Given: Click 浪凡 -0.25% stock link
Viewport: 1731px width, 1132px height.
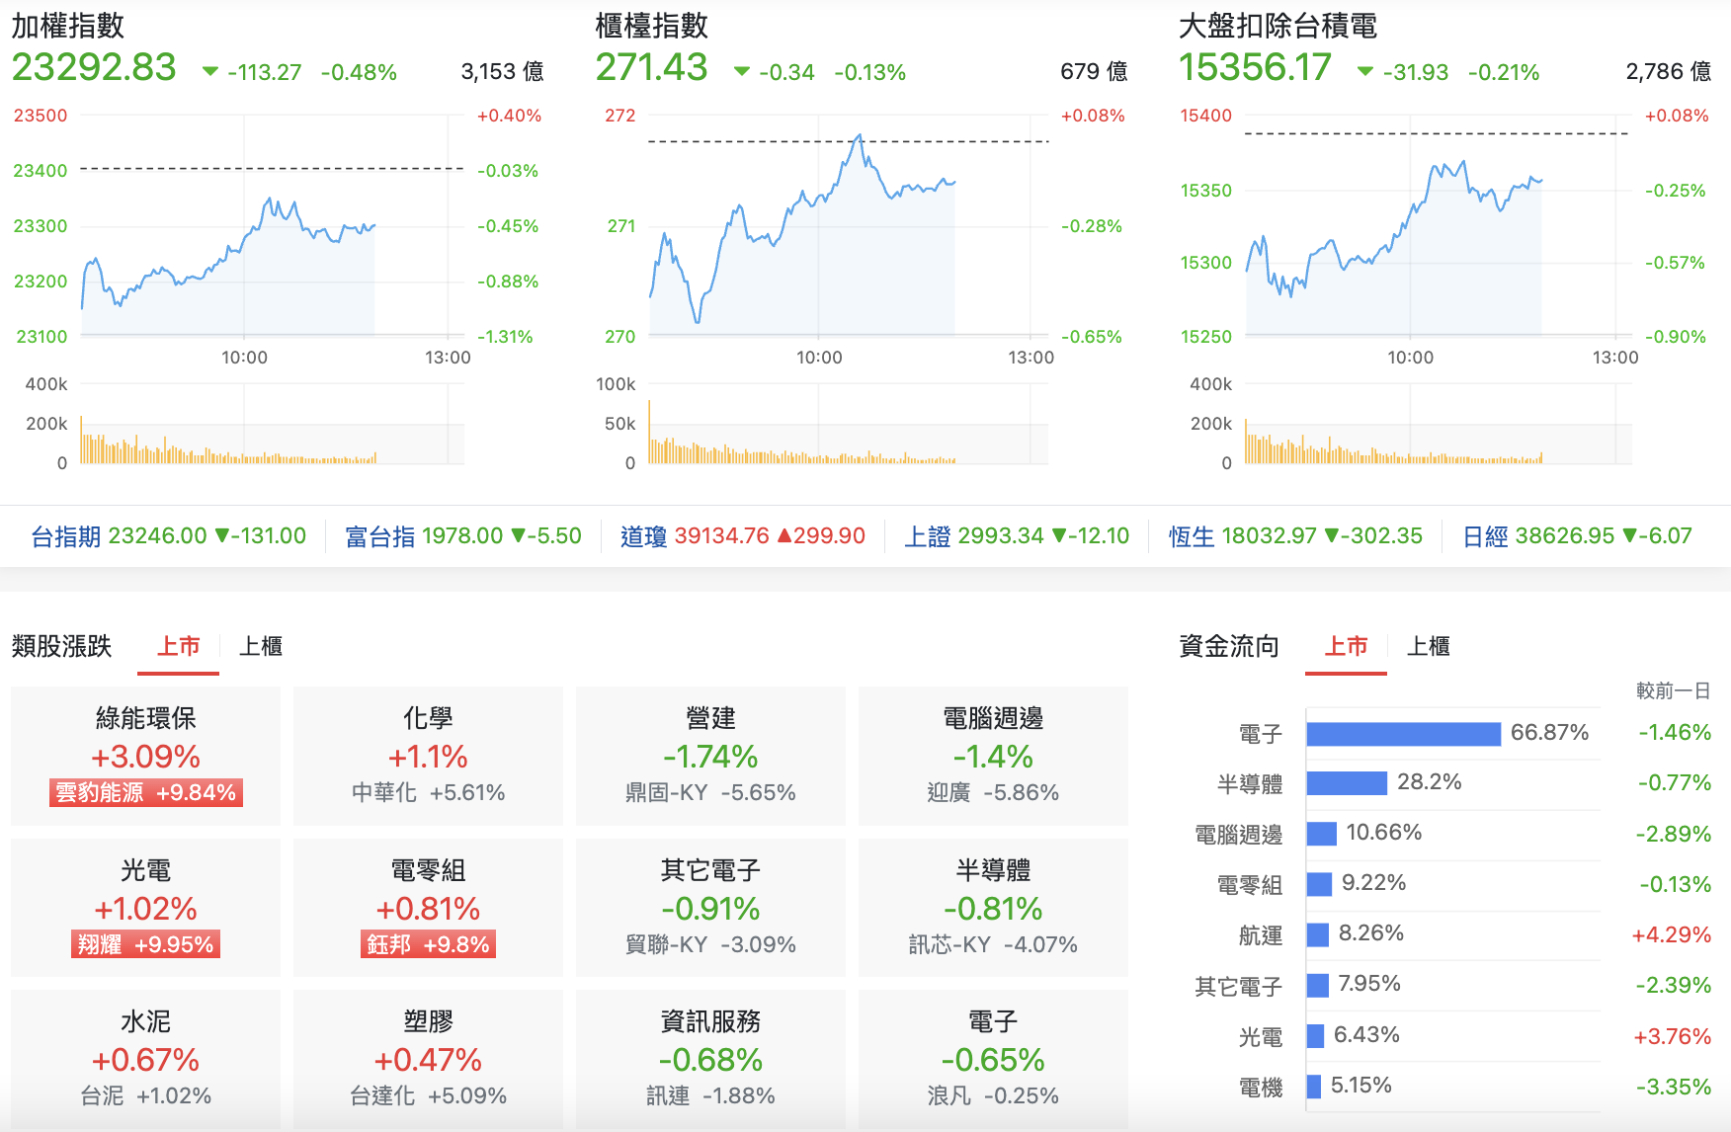Looking at the screenshot, I should click(x=993, y=1095).
